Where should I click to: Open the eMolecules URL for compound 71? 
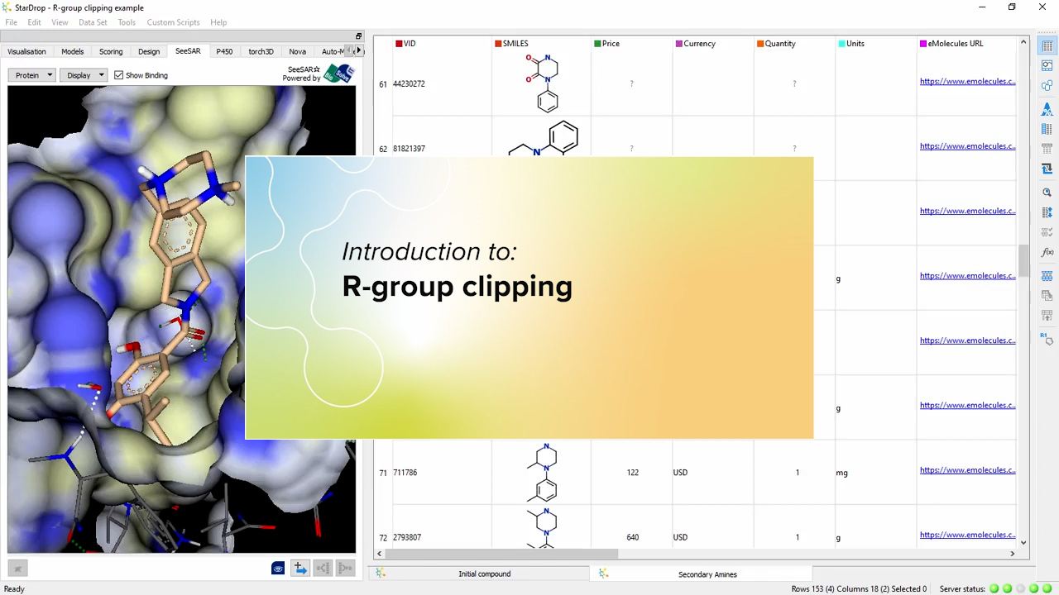[x=966, y=470]
